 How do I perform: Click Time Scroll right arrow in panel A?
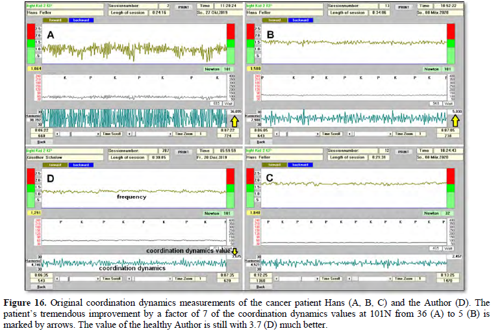98,134
